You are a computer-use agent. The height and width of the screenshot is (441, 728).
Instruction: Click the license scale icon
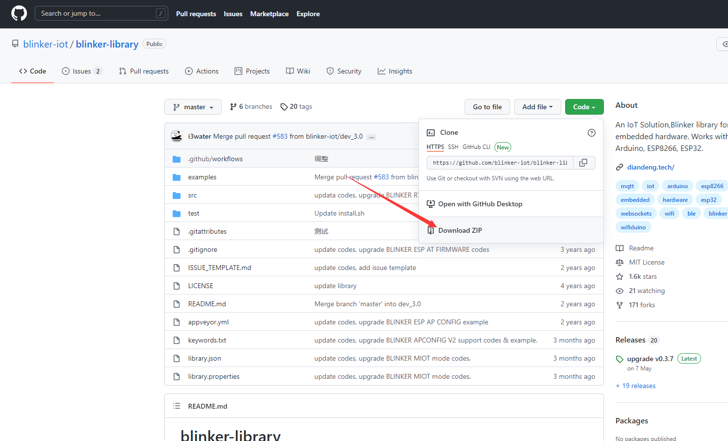pos(620,263)
